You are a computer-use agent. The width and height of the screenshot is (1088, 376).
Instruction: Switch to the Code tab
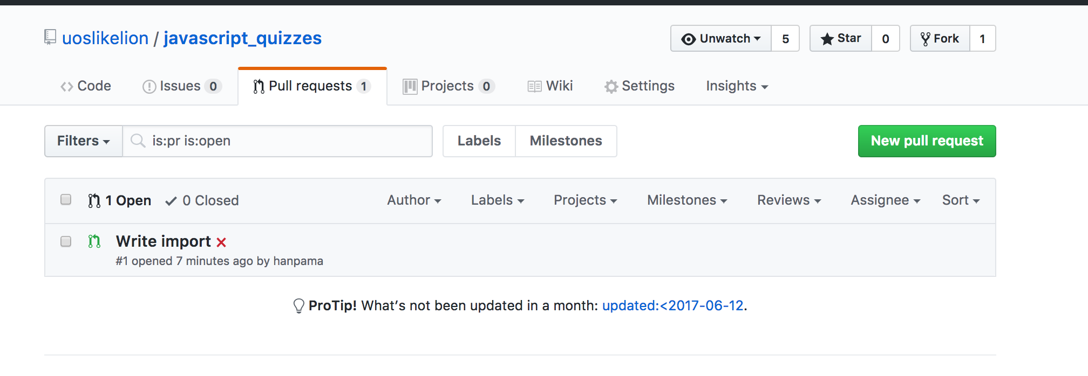point(86,86)
